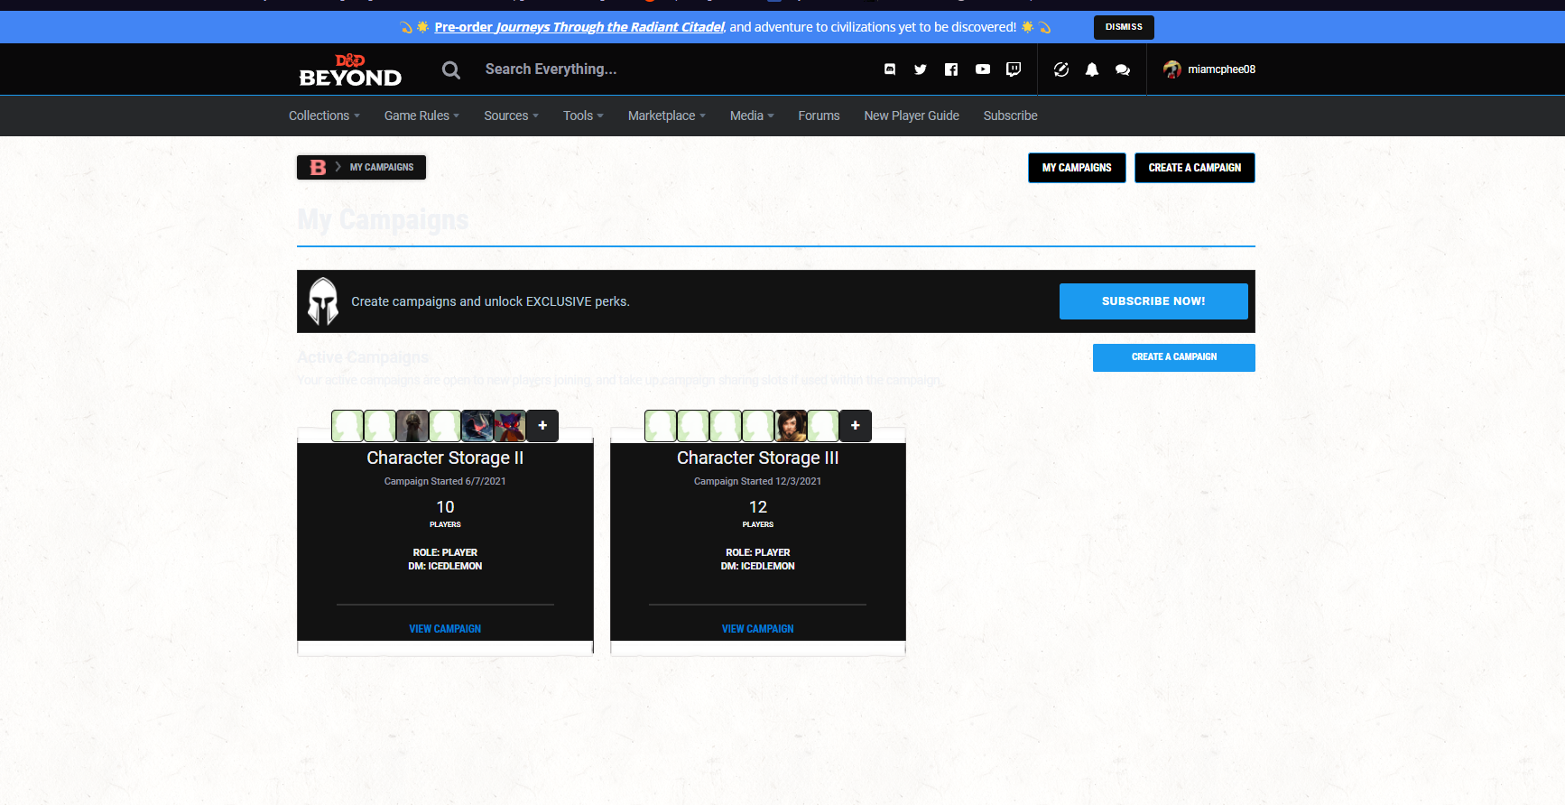Image resolution: width=1565 pixels, height=805 pixels.
Task: Open the Twitter bird icon
Action: coord(921,69)
